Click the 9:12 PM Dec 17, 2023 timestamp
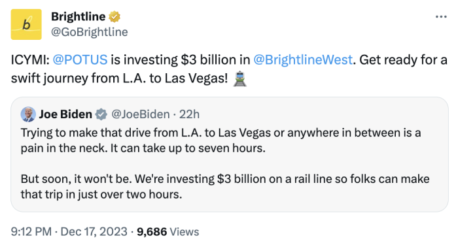 point(69,231)
